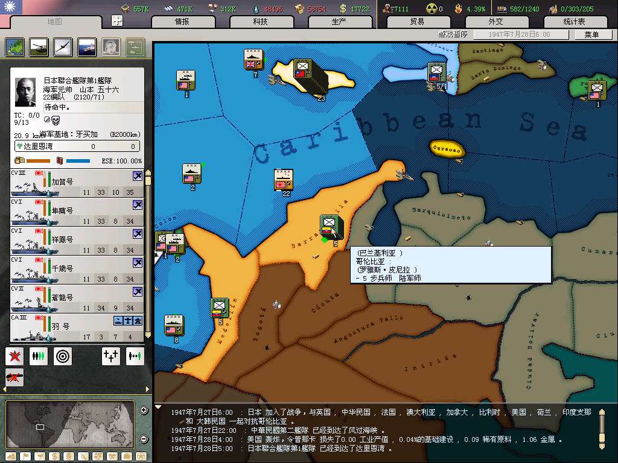
Task: Click the soldier swap arrows button
Action: point(135,356)
